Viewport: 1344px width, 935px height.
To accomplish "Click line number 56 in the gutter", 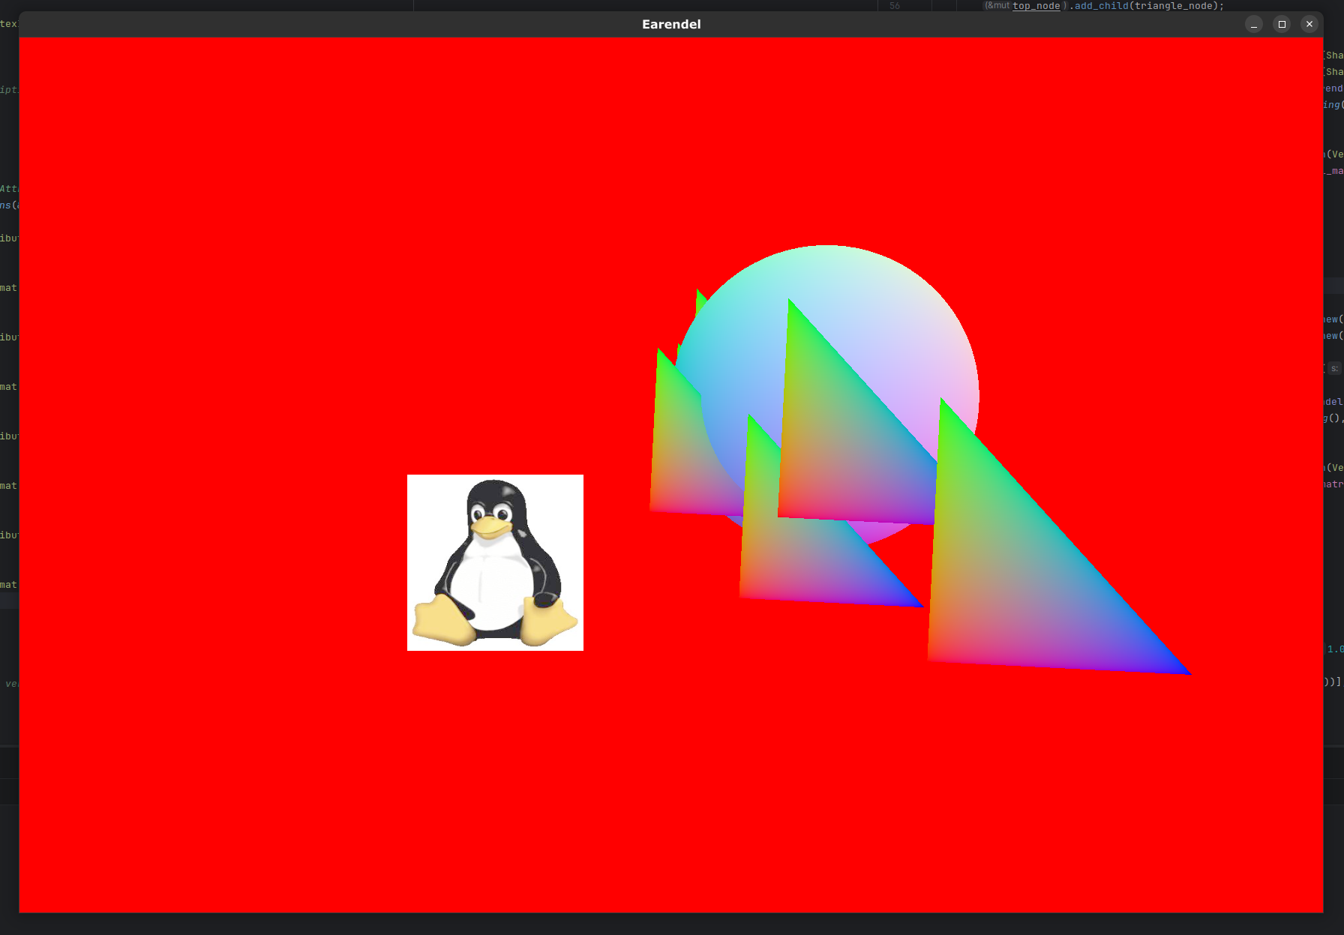I will [x=894, y=6].
